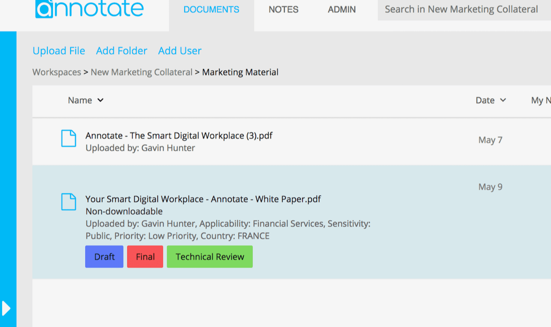
Task: Click the Upload File link
Action: click(x=59, y=51)
